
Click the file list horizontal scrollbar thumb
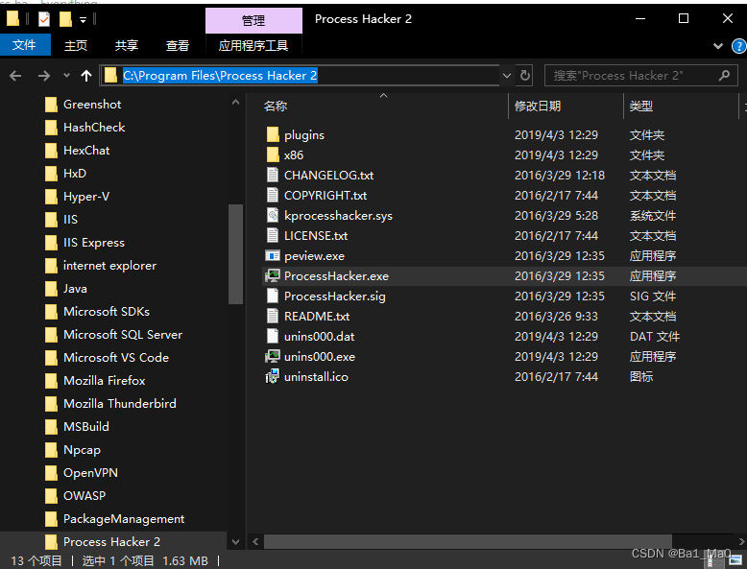468,541
